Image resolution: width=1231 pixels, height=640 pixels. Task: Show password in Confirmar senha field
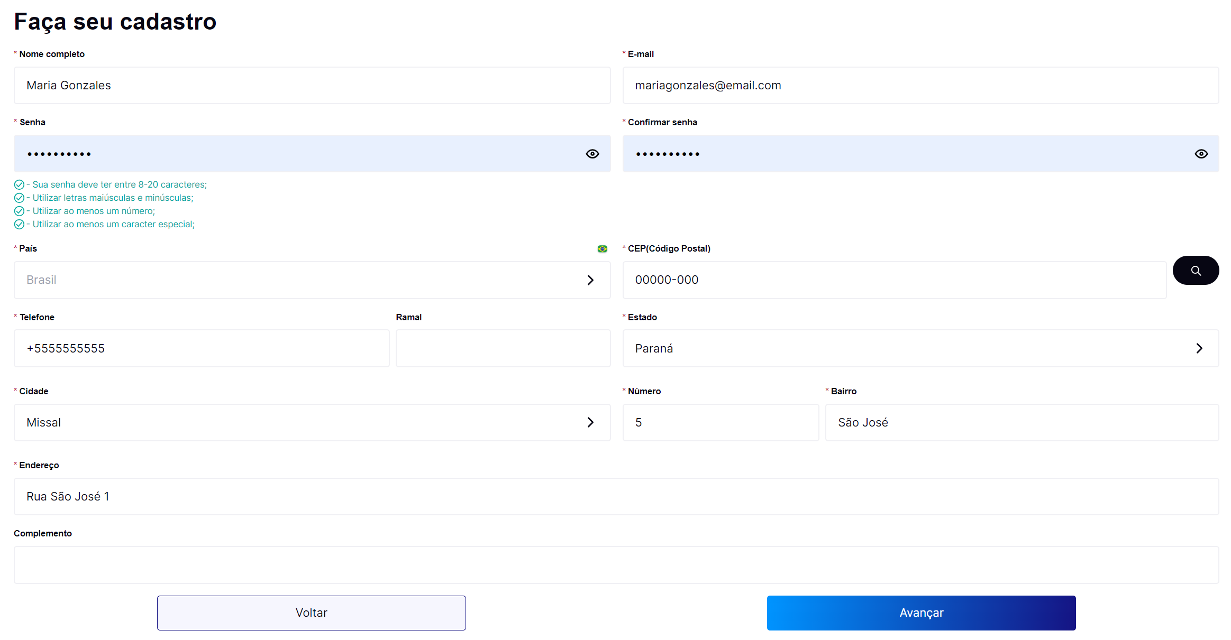pos(1200,154)
